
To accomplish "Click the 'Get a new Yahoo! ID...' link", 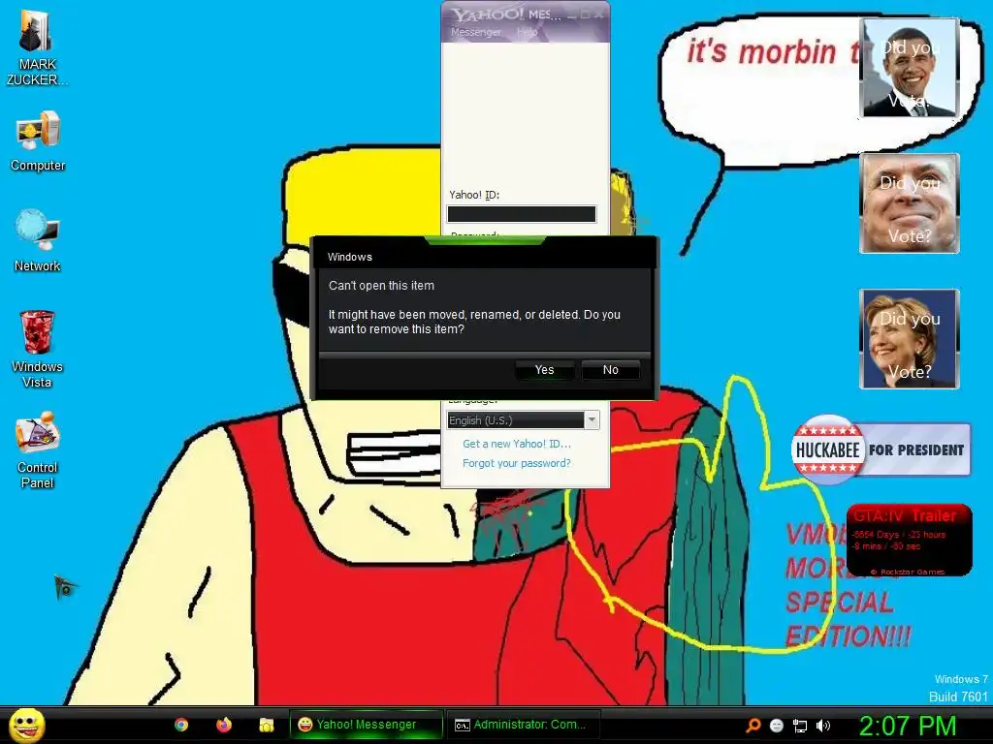I will (x=516, y=444).
